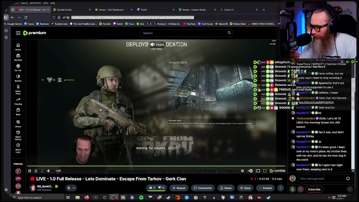Subscribe to the channel
Viewport: 359px width, 202px height.
click(314, 189)
